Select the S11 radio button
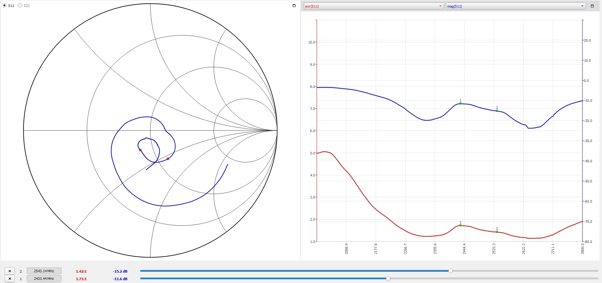Image resolution: width=602 pixels, height=283 pixels. point(4,5)
